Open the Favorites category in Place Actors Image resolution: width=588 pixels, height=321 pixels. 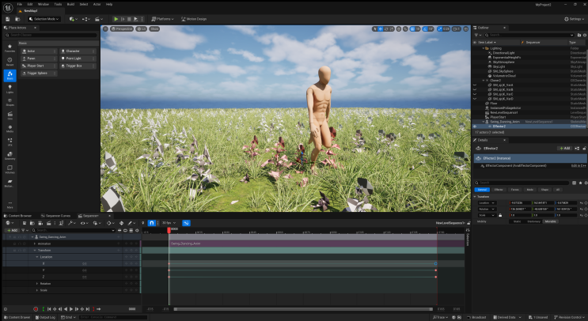[9, 47]
